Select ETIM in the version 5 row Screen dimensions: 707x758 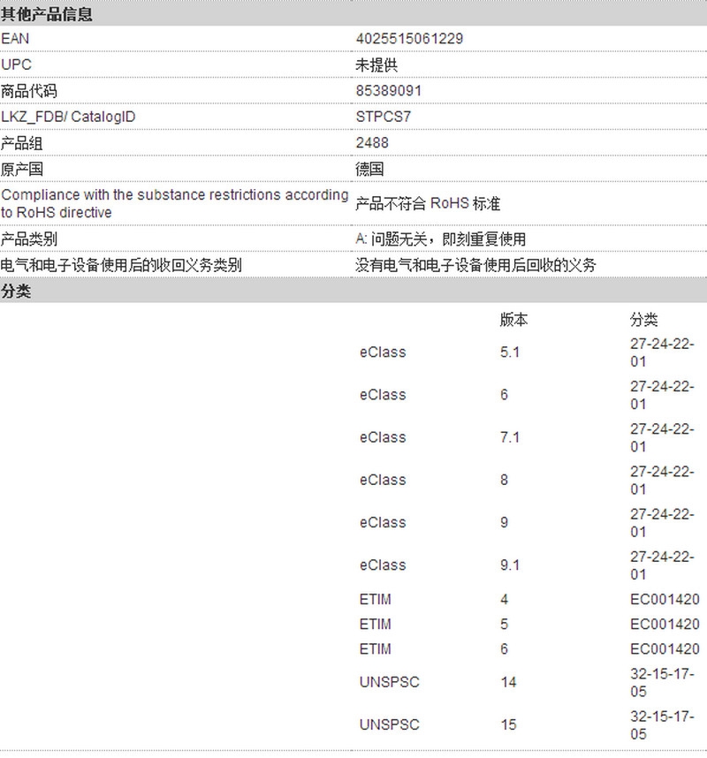click(x=376, y=624)
